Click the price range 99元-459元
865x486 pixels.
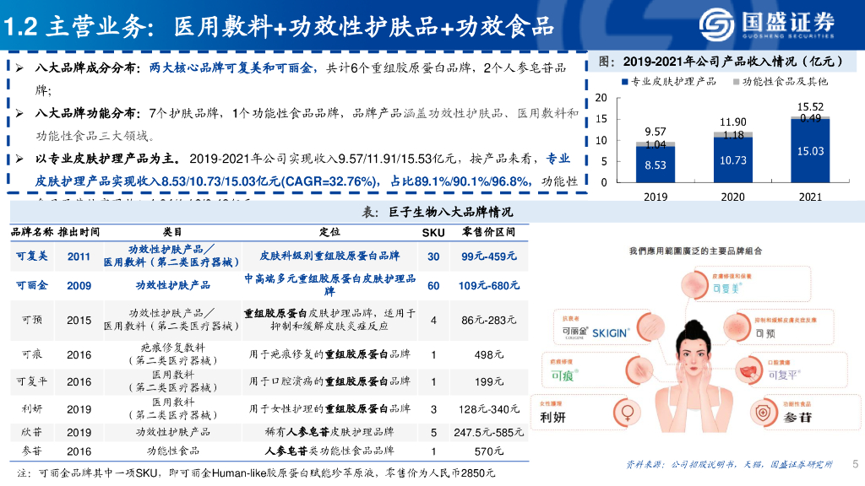click(489, 256)
